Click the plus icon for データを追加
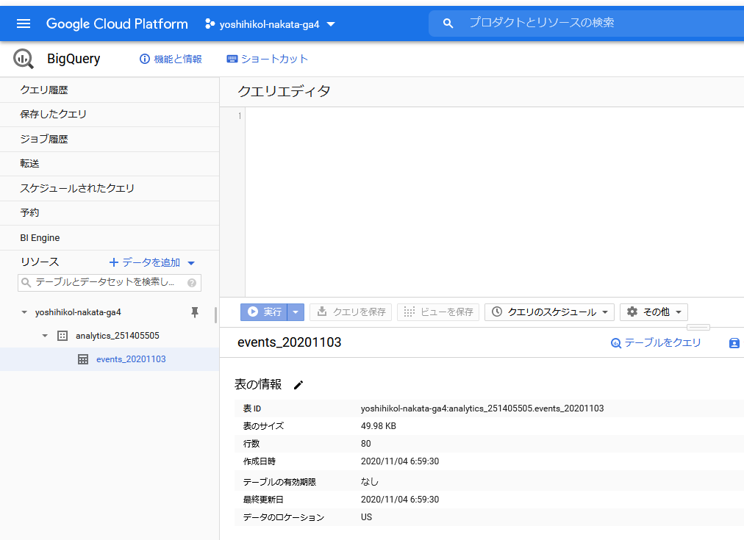744x540 pixels. tap(114, 262)
